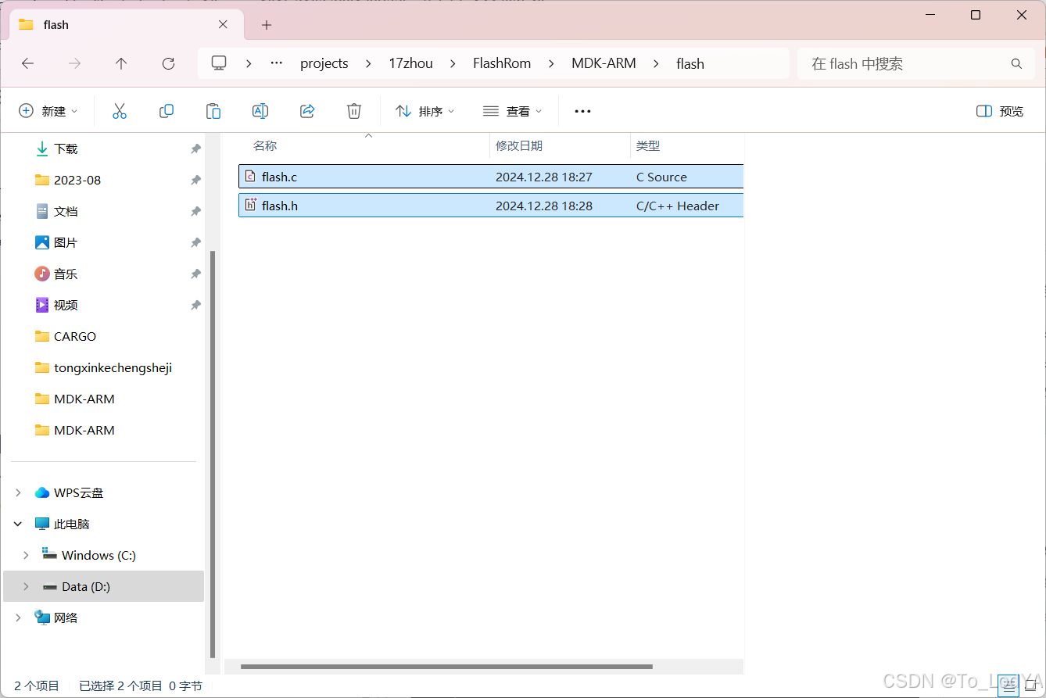Click the flash.c file icon

[250, 177]
